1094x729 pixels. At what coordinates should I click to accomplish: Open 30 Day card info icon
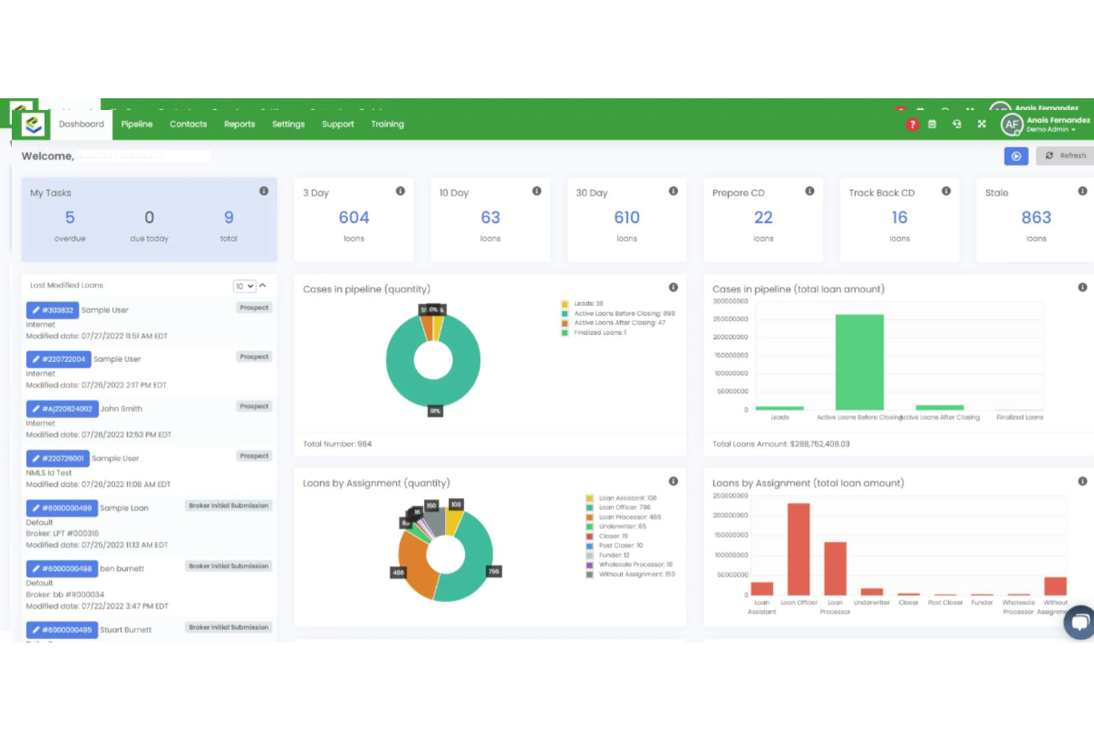tap(673, 191)
